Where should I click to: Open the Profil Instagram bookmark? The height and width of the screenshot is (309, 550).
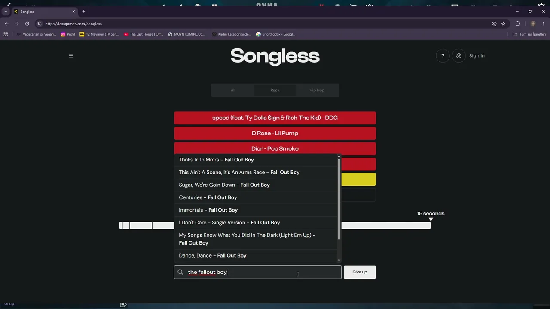(68, 34)
